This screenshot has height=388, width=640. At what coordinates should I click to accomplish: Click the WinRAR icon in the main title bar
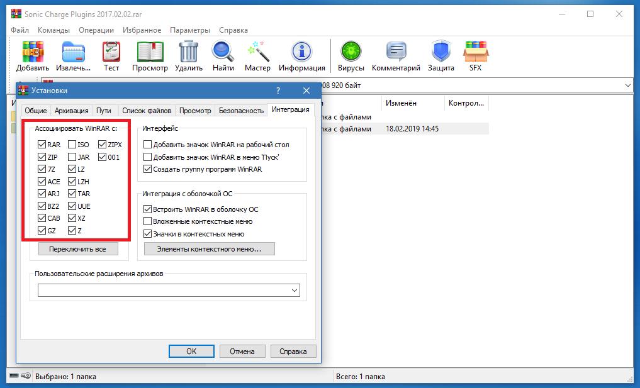click(16, 14)
